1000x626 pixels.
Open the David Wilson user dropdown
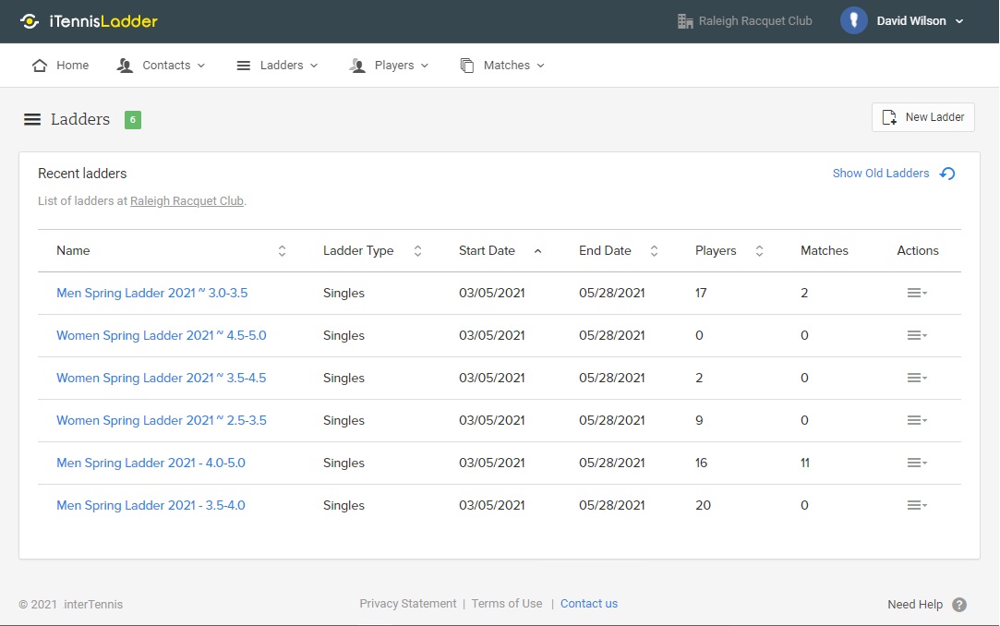click(x=919, y=21)
